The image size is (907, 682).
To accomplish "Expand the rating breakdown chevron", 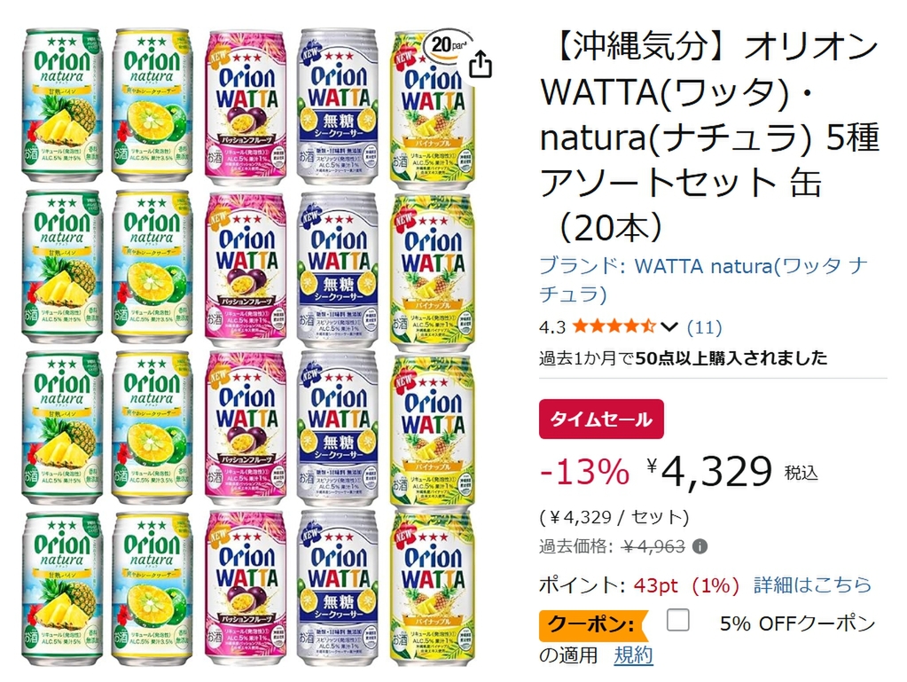I will tap(669, 327).
